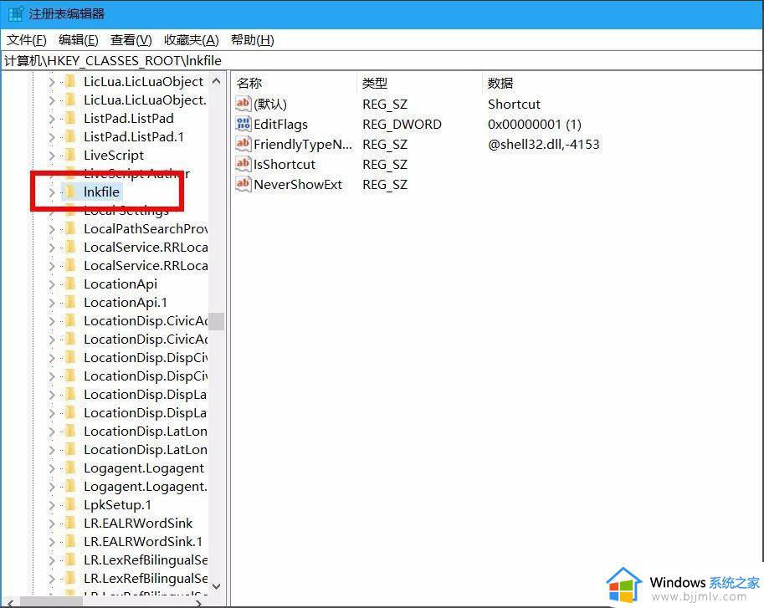Click the Shortcut data cell
The height and width of the screenshot is (608, 764).
click(514, 105)
